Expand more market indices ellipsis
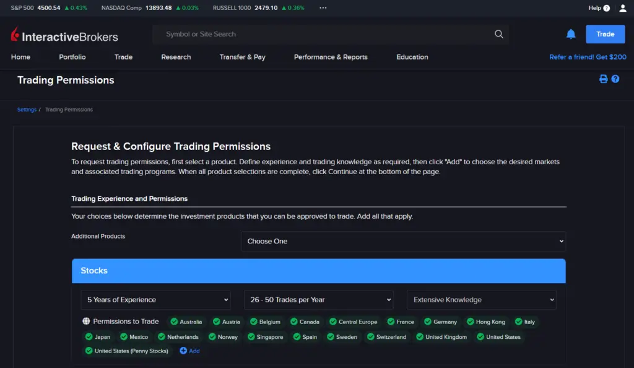Viewport: 634px width, 368px height. click(x=323, y=7)
